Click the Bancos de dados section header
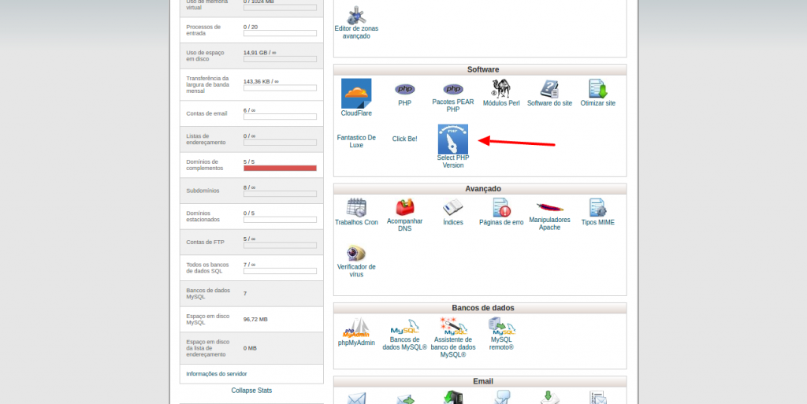Image resolution: width=807 pixels, height=404 pixels. tap(480, 308)
